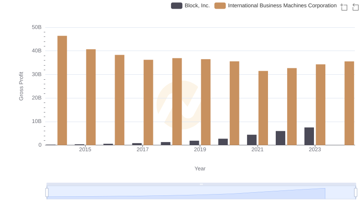Click the Year axis title
Screen dimensions: 364x210
point(200,169)
